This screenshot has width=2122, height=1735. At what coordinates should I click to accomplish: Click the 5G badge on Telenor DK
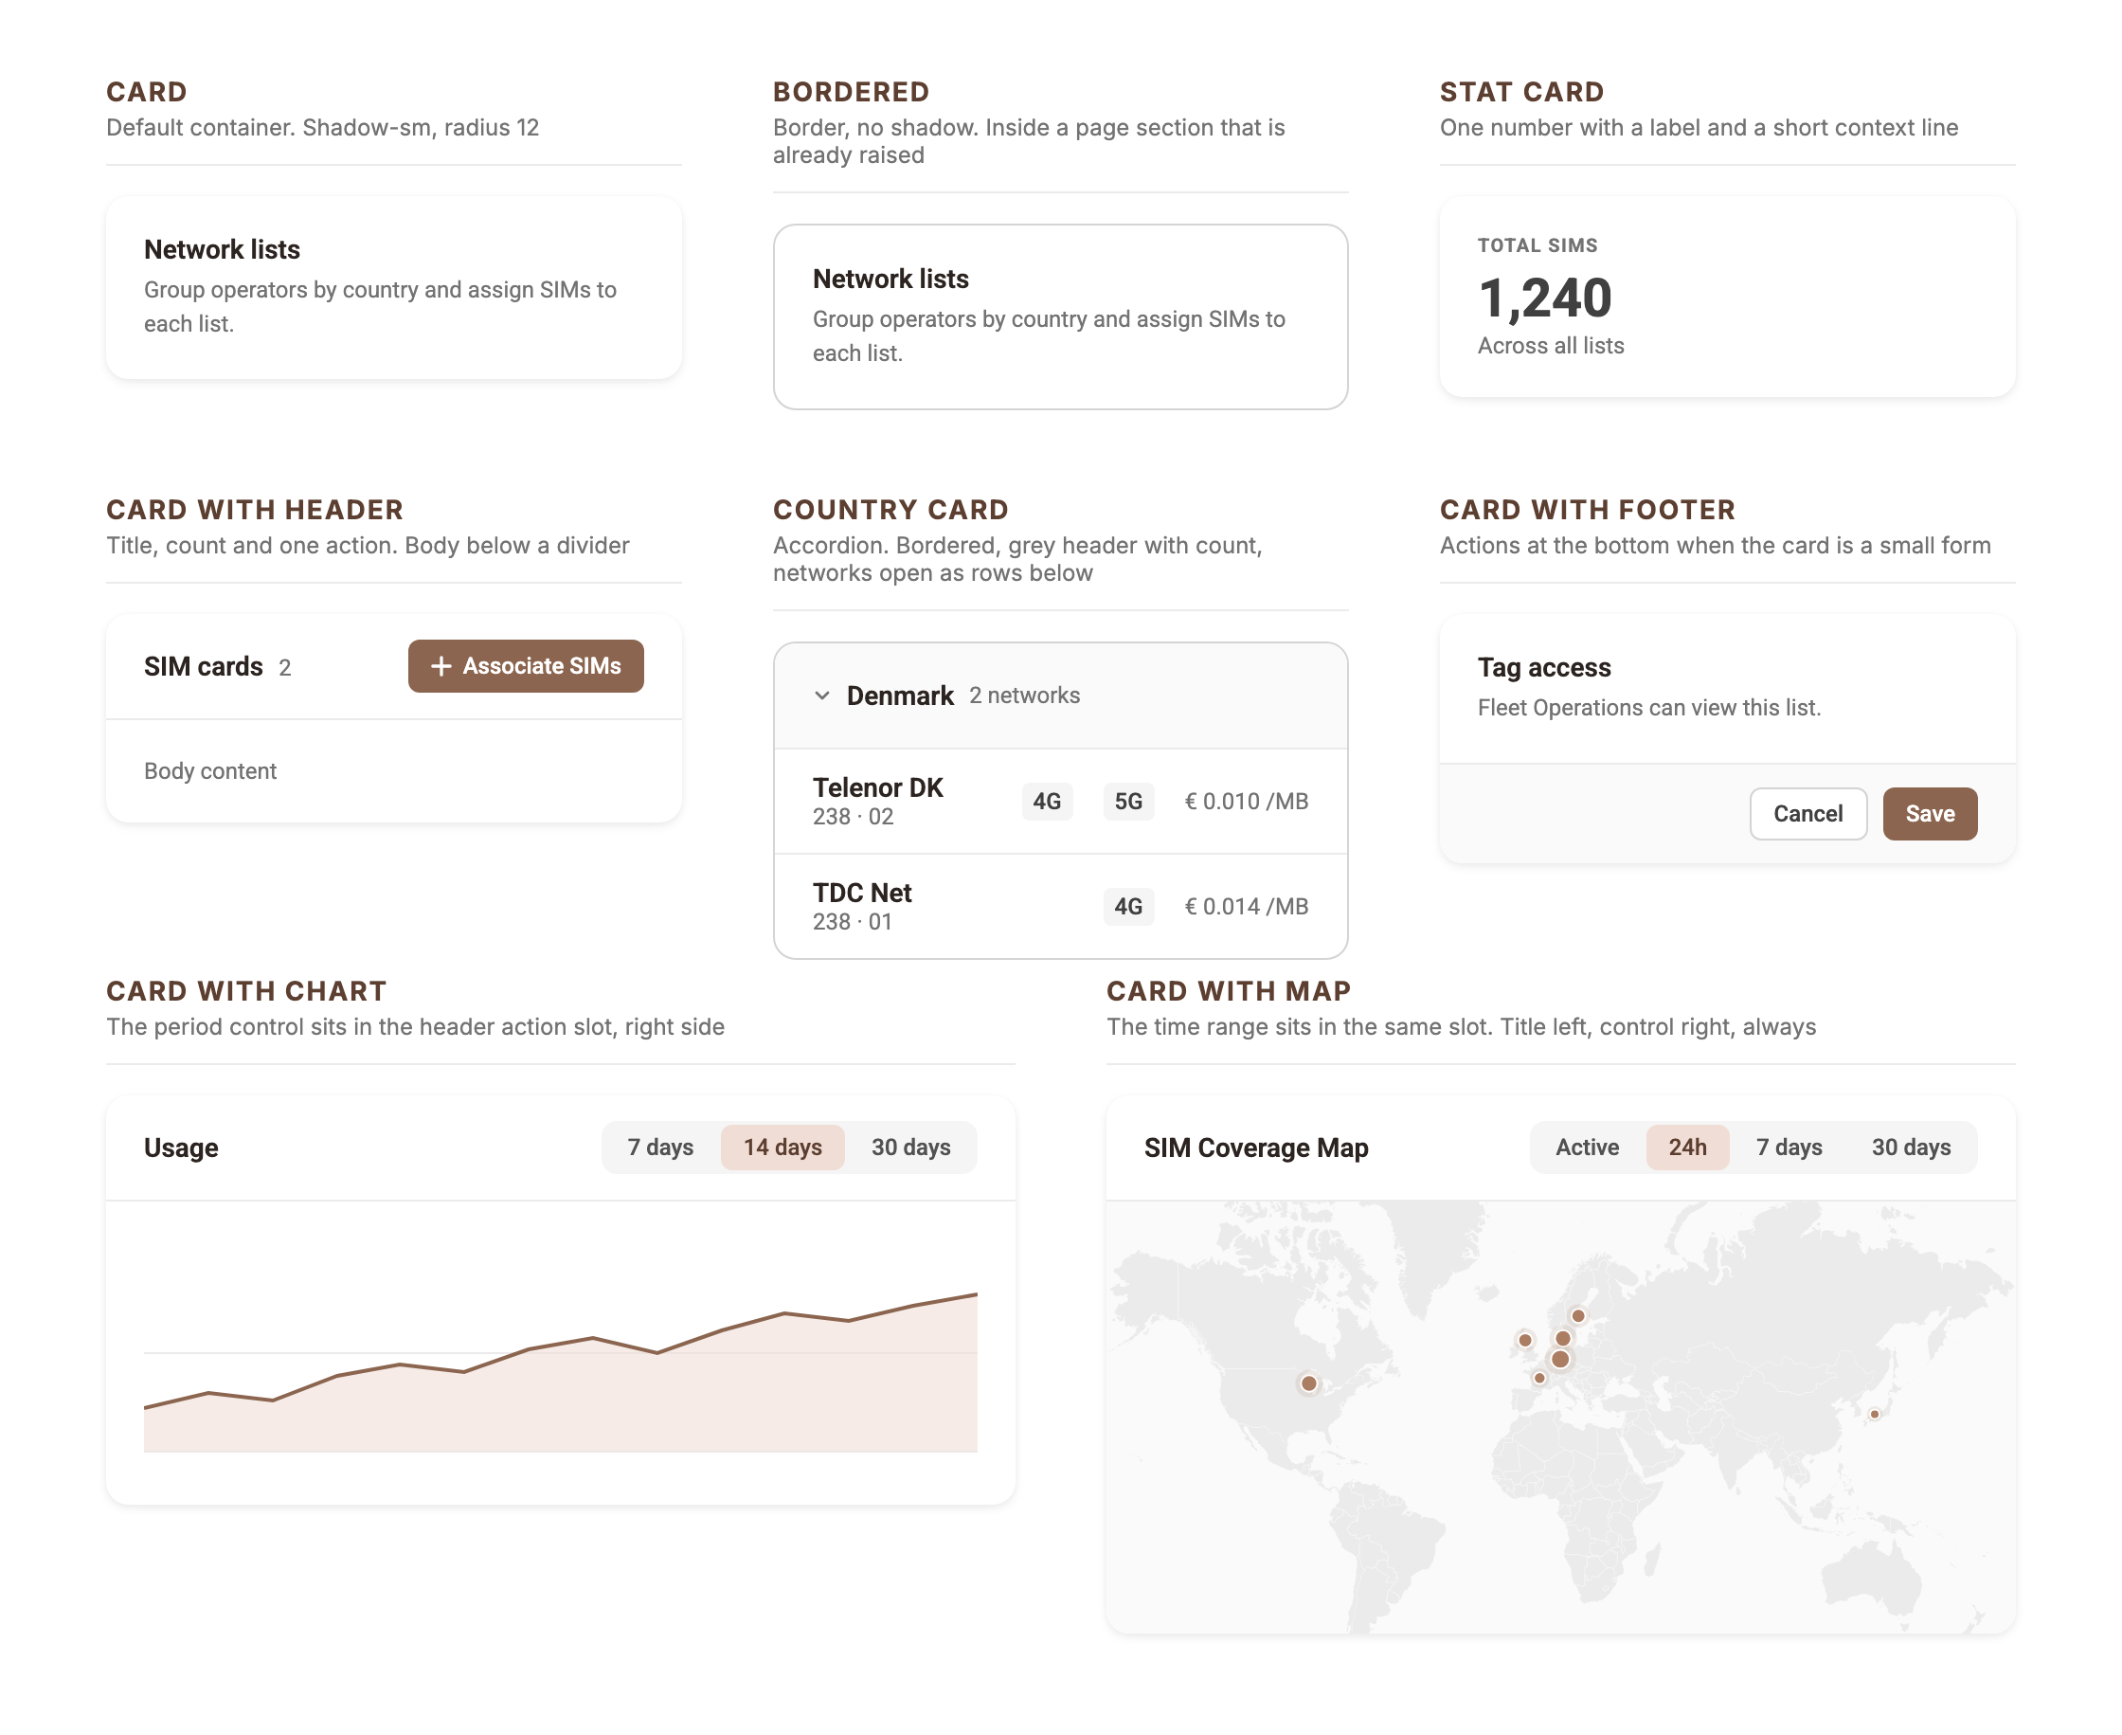point(1128,802)
